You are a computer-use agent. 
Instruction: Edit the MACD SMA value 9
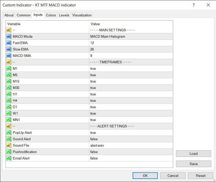point(131,56)
